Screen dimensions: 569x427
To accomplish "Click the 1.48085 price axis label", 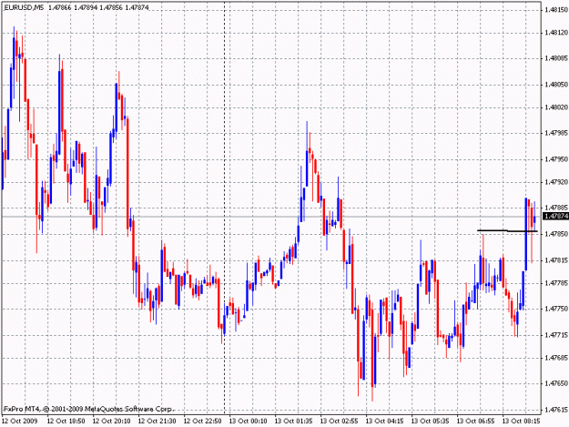I will coord(556,58).
